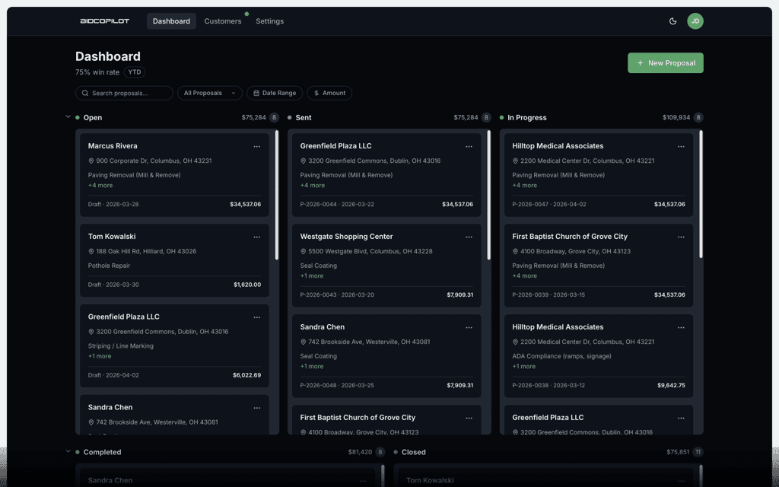Open options for Sandra Chen Sent card
Image resolution: width=779 pixels, height=487 pixels.
(469, 327)
